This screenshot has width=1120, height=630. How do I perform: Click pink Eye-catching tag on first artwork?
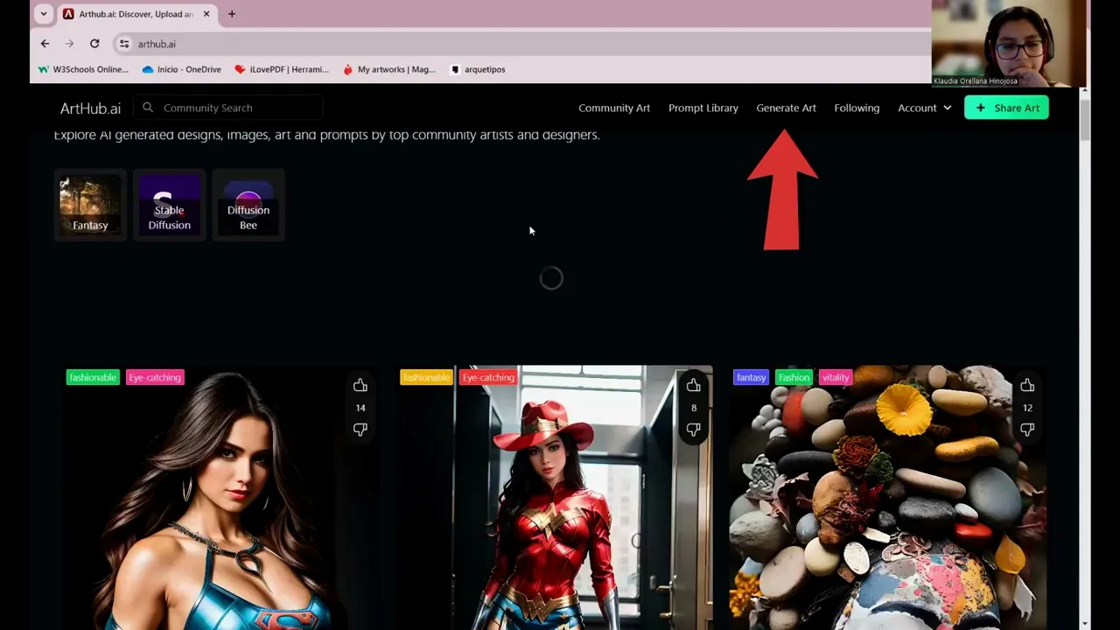155,377
